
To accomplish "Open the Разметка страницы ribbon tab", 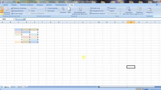I will pos(27,5).
